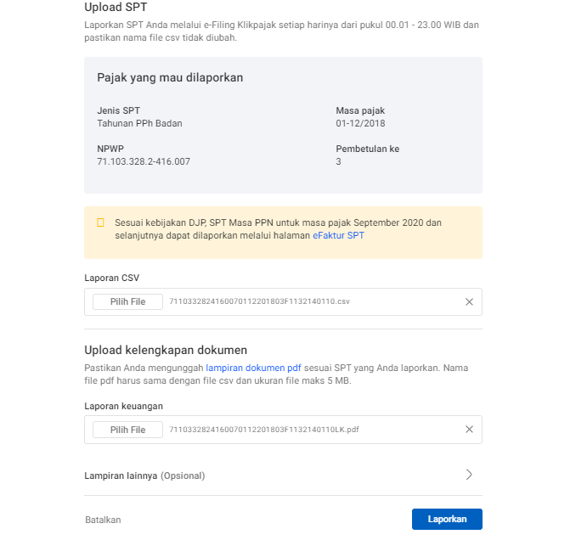The height and width of the screenshot is (540, 587).
Task: Remove the uploaded CSV file
Action: pyautogui.click(x=469, y=301)
